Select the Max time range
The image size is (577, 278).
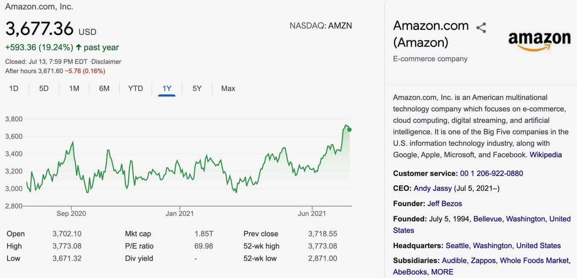(228, 88)
